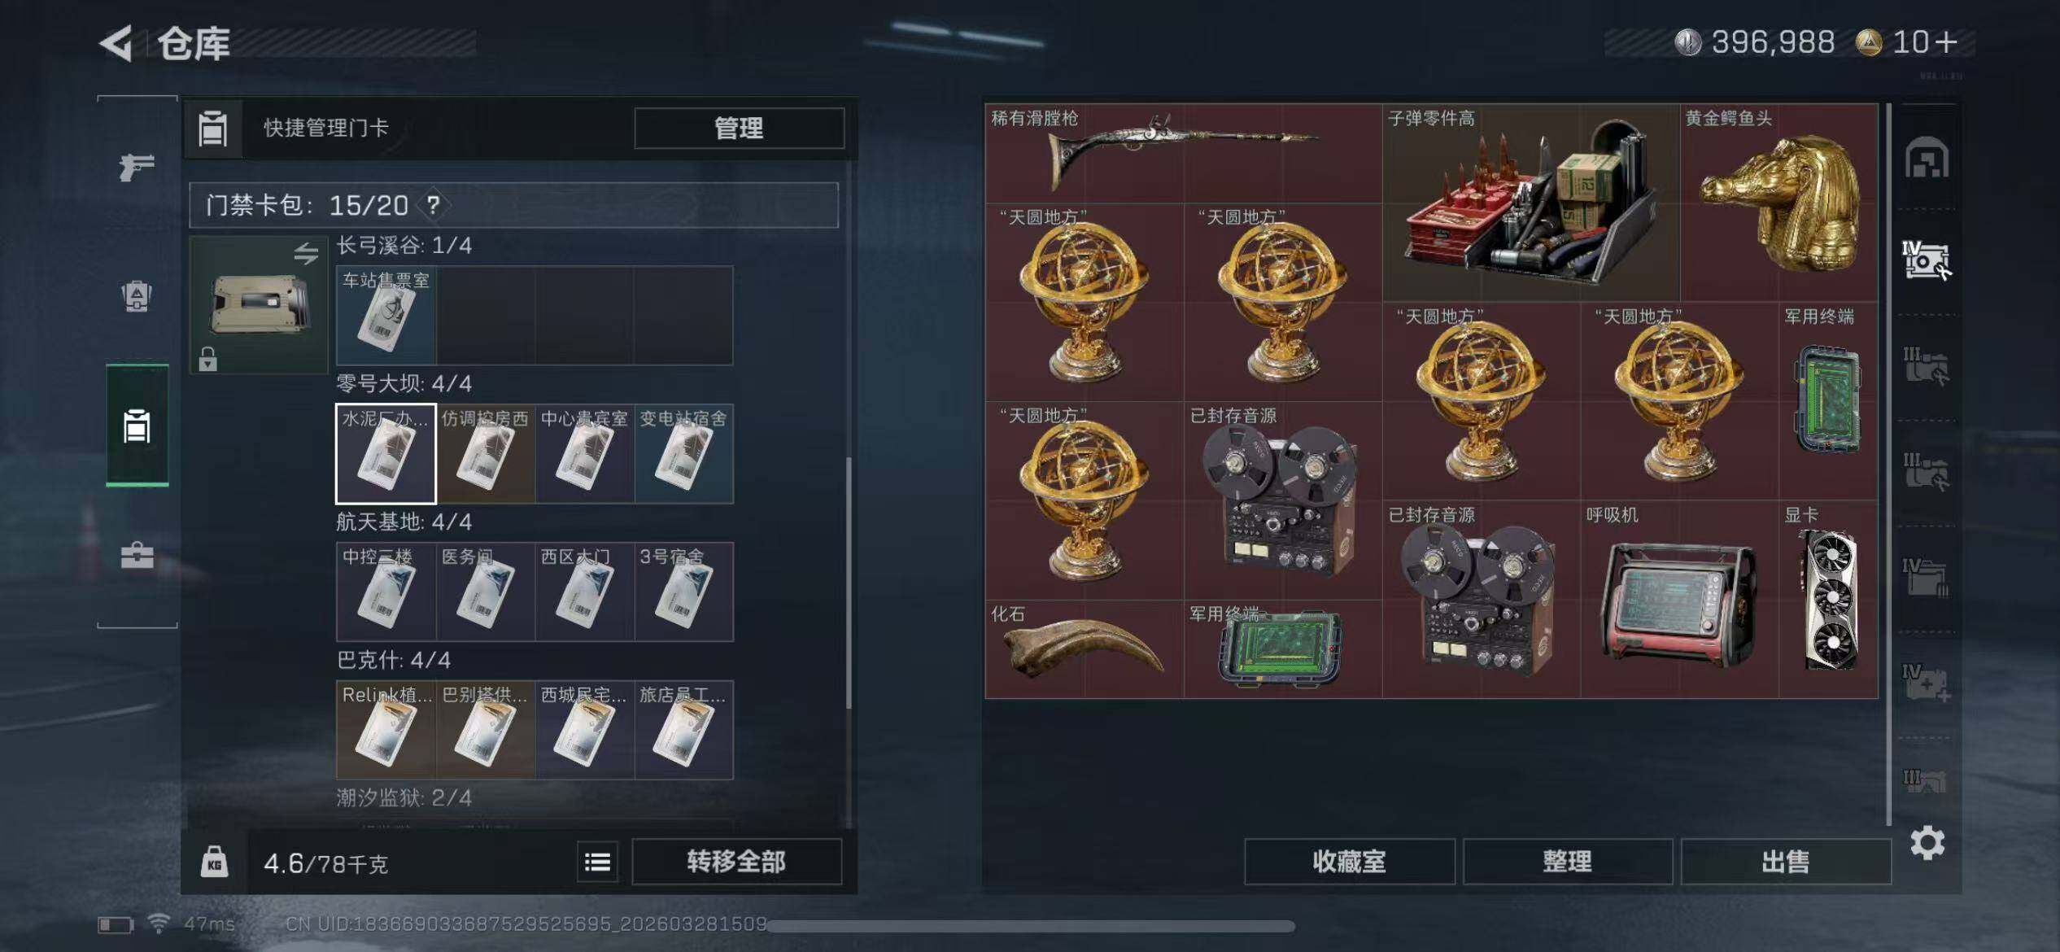Open the list view icon near 转移全部
The height and width of the screenshot is (952, 2060).
(x=597, y=862)
